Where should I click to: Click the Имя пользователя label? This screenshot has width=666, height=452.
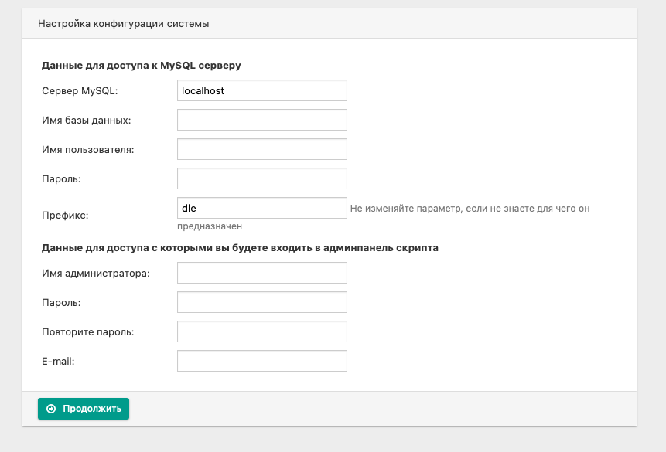(88, 149)
